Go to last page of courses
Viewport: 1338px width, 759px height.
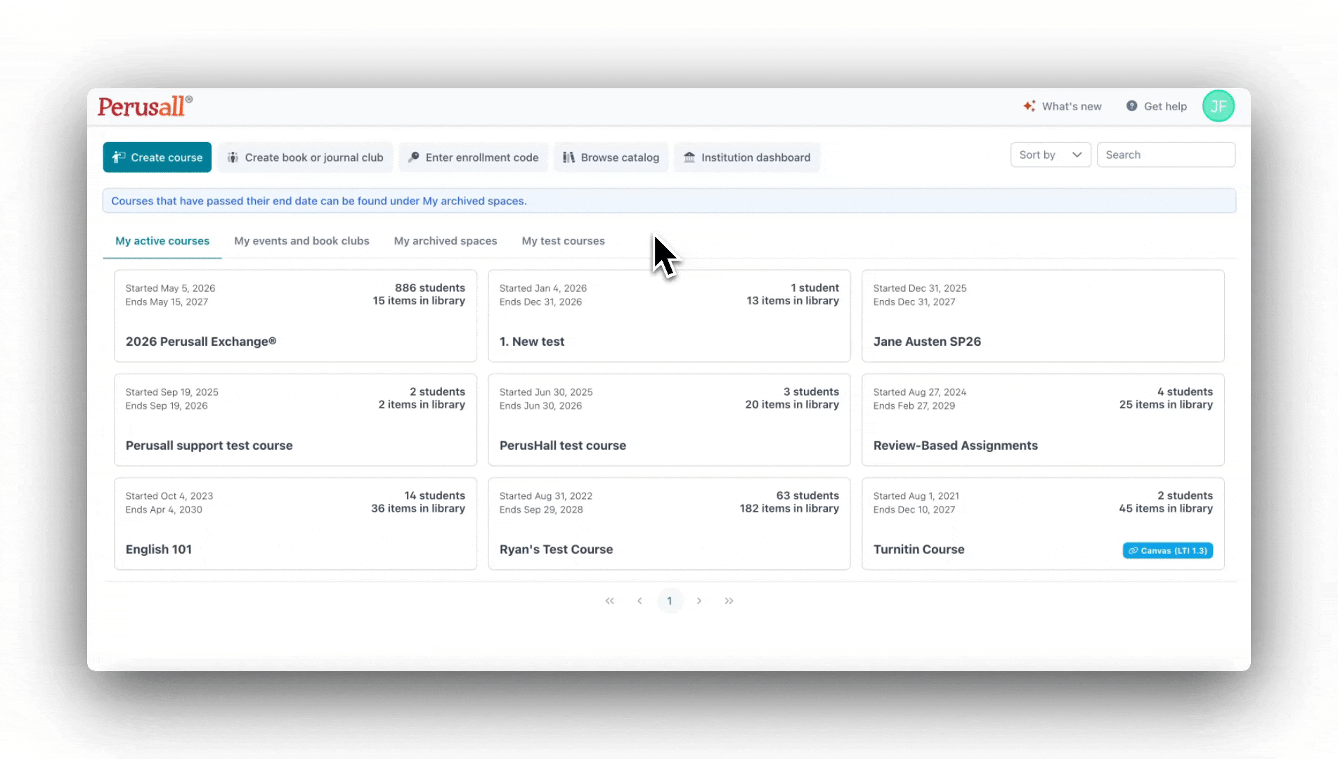point(729,601)
